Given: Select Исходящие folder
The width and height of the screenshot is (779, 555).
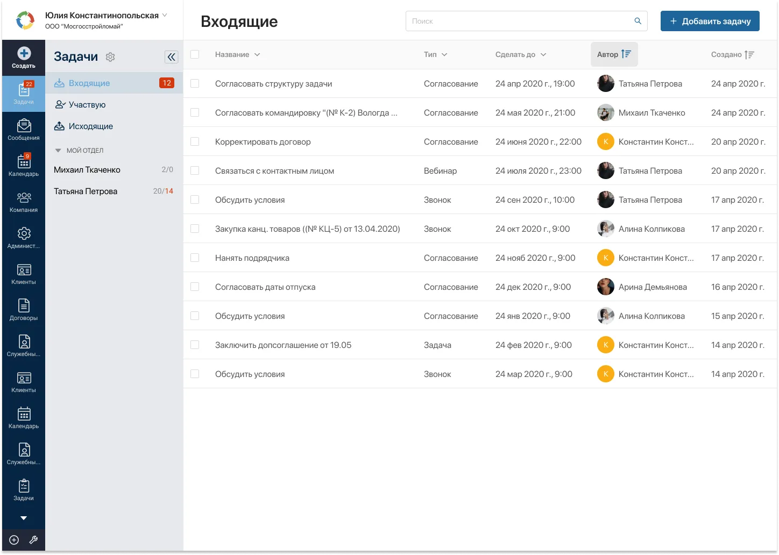Looking at the screenshot, I should click(114, 126).
